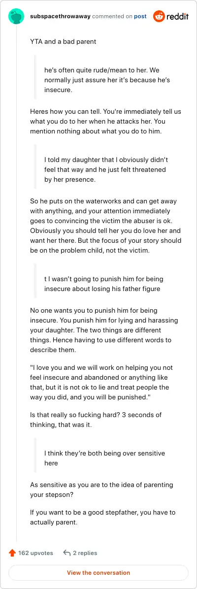The image size is (197, 589).
Task: Click quote "I told my daughter" block
Action: coord(106,169)
